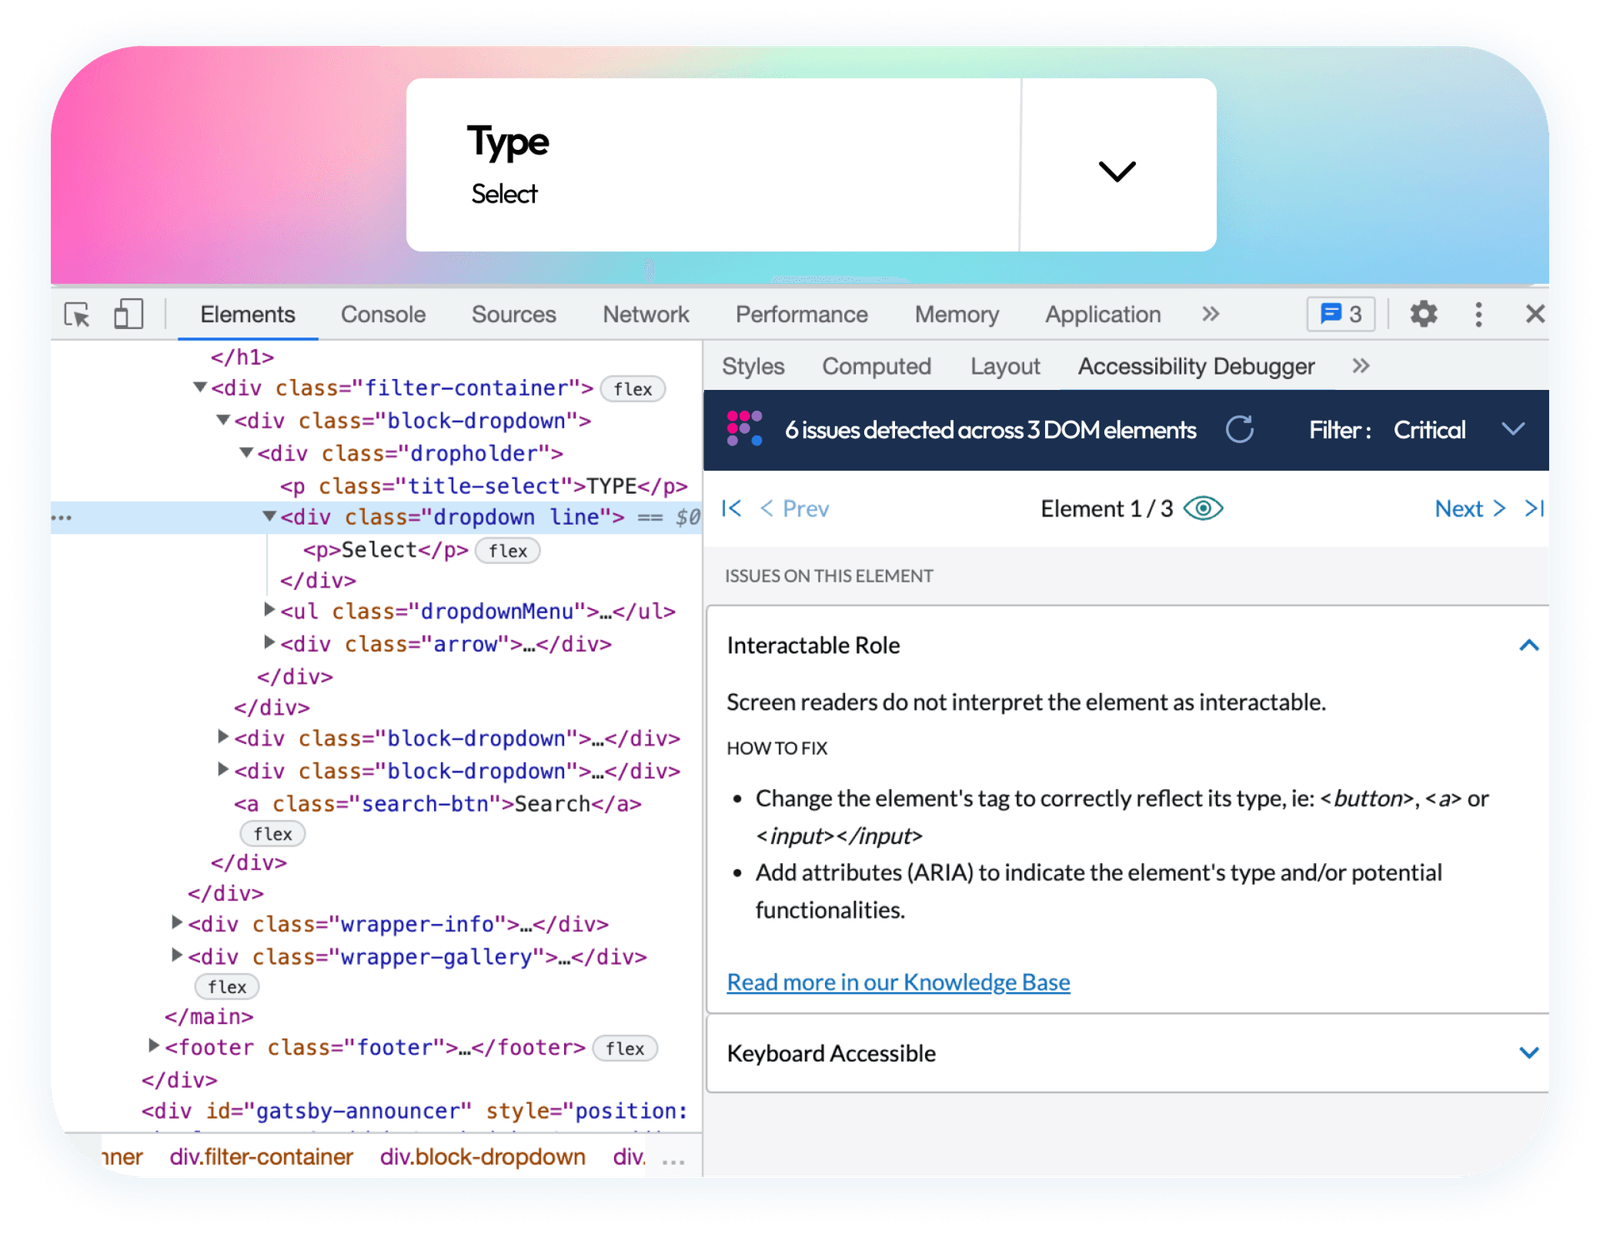Viewport: 1600px width, 1233px height.
Task: Toggle the device toolbar icon
Action: pos(128,315)
